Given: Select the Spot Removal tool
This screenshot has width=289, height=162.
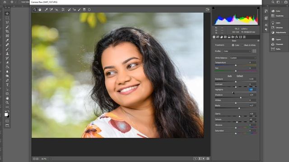Looking at the screenshot, I should click(x=69, y=9).
